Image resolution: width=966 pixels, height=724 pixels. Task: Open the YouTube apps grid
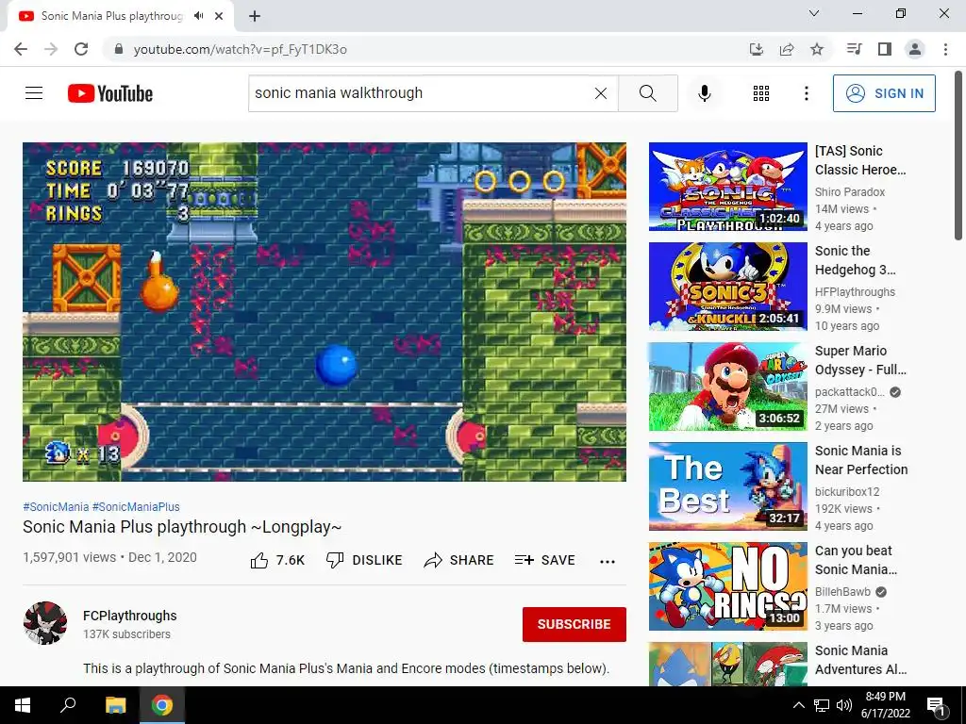coord(761,93)
